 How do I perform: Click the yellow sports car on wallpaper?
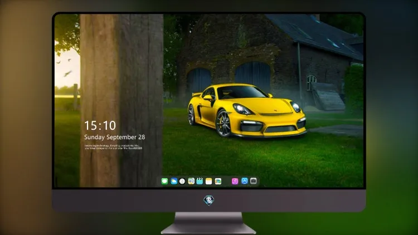click(x=246, y=111)
